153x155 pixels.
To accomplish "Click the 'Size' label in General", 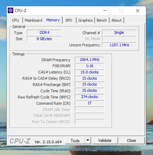I will coord(19,39).
